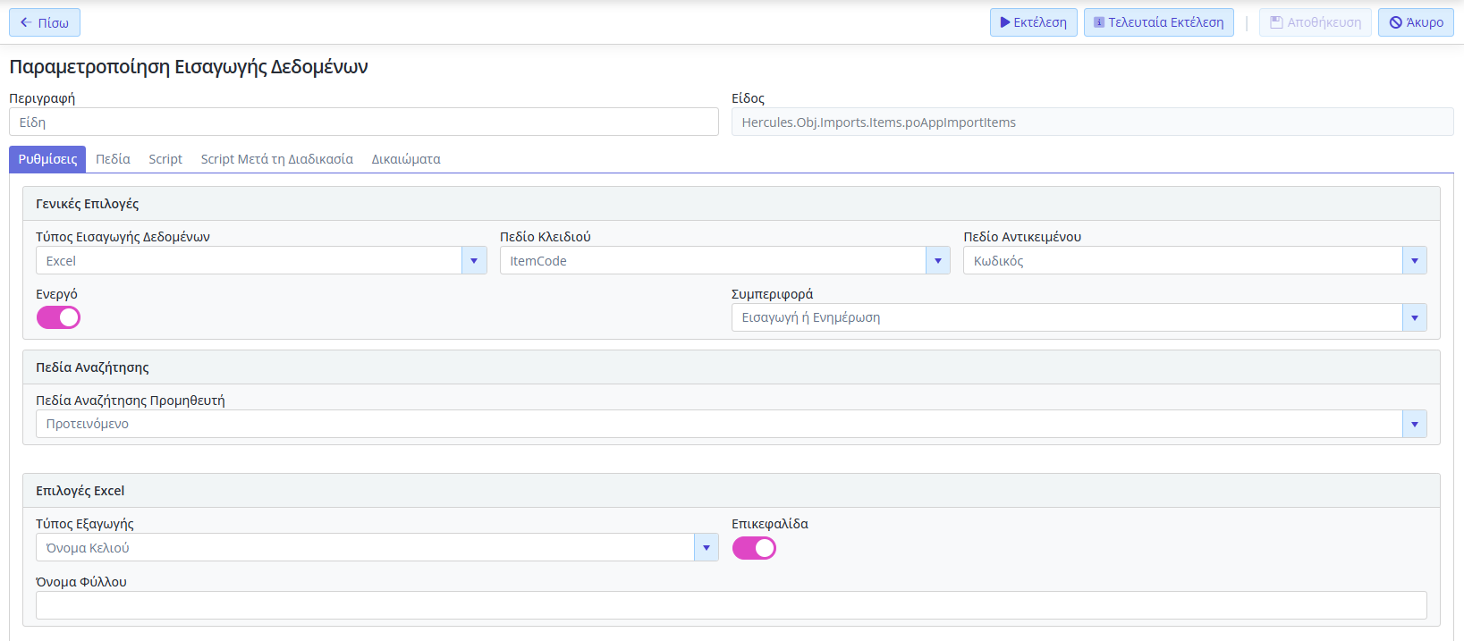Open the Πεδίο Κλειδιού dropdown arrow
Image resolution: width=1464 pixels, height=641 pixels.
click(x=937, y=261)
